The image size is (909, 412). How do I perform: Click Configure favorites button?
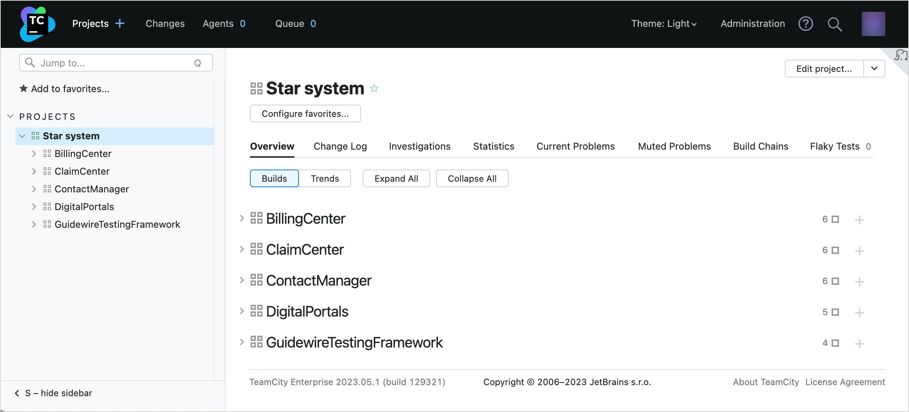point(305,114)
